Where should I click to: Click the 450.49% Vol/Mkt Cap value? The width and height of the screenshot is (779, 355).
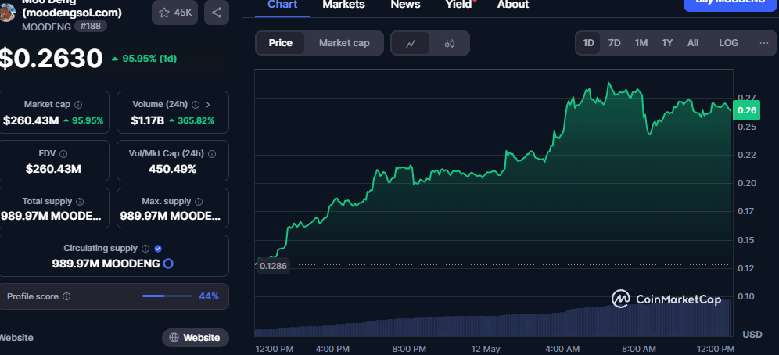[x=172, y=170]
